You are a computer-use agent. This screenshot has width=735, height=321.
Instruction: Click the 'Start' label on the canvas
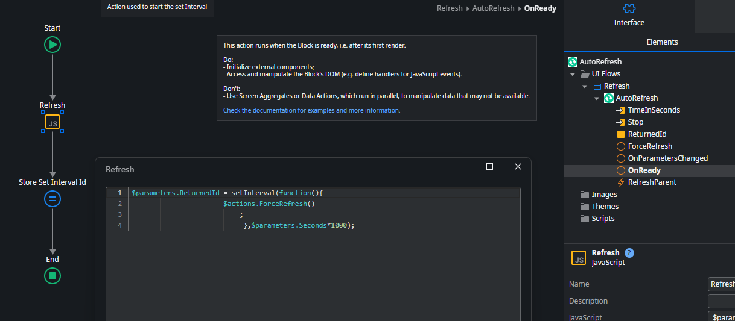(52, 28)
